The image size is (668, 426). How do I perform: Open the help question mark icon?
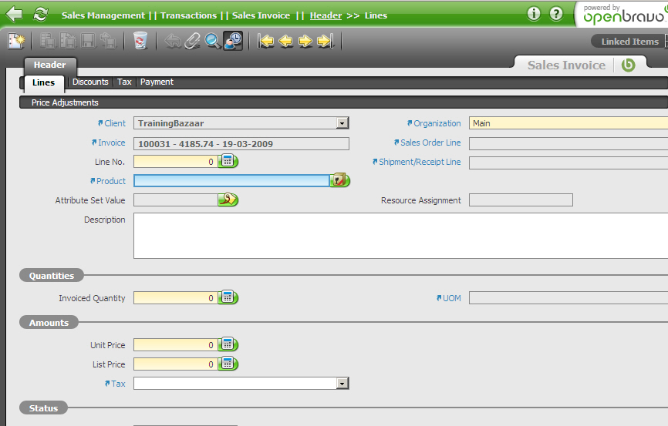tap(556, 14)
